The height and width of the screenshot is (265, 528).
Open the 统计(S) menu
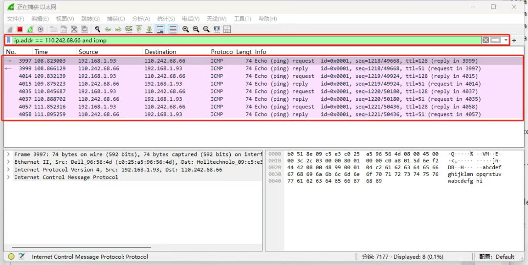click(x=166, y=19)
